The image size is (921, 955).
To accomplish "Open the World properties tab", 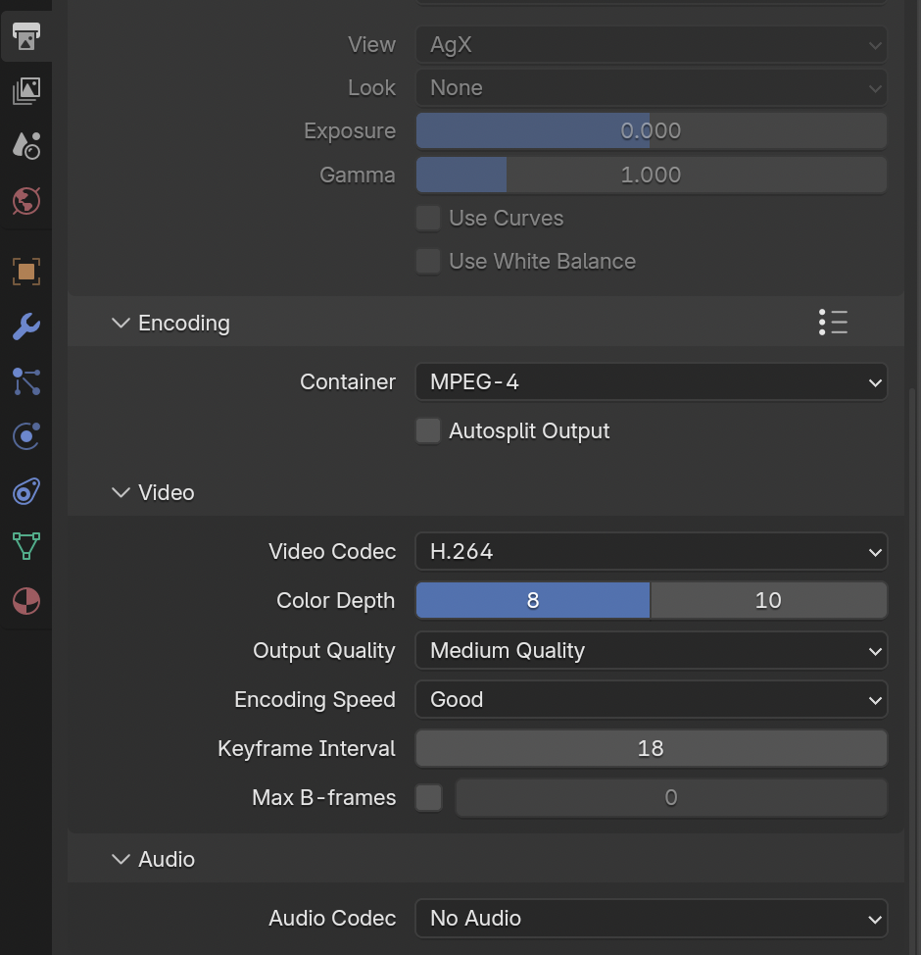I will 26,201.
